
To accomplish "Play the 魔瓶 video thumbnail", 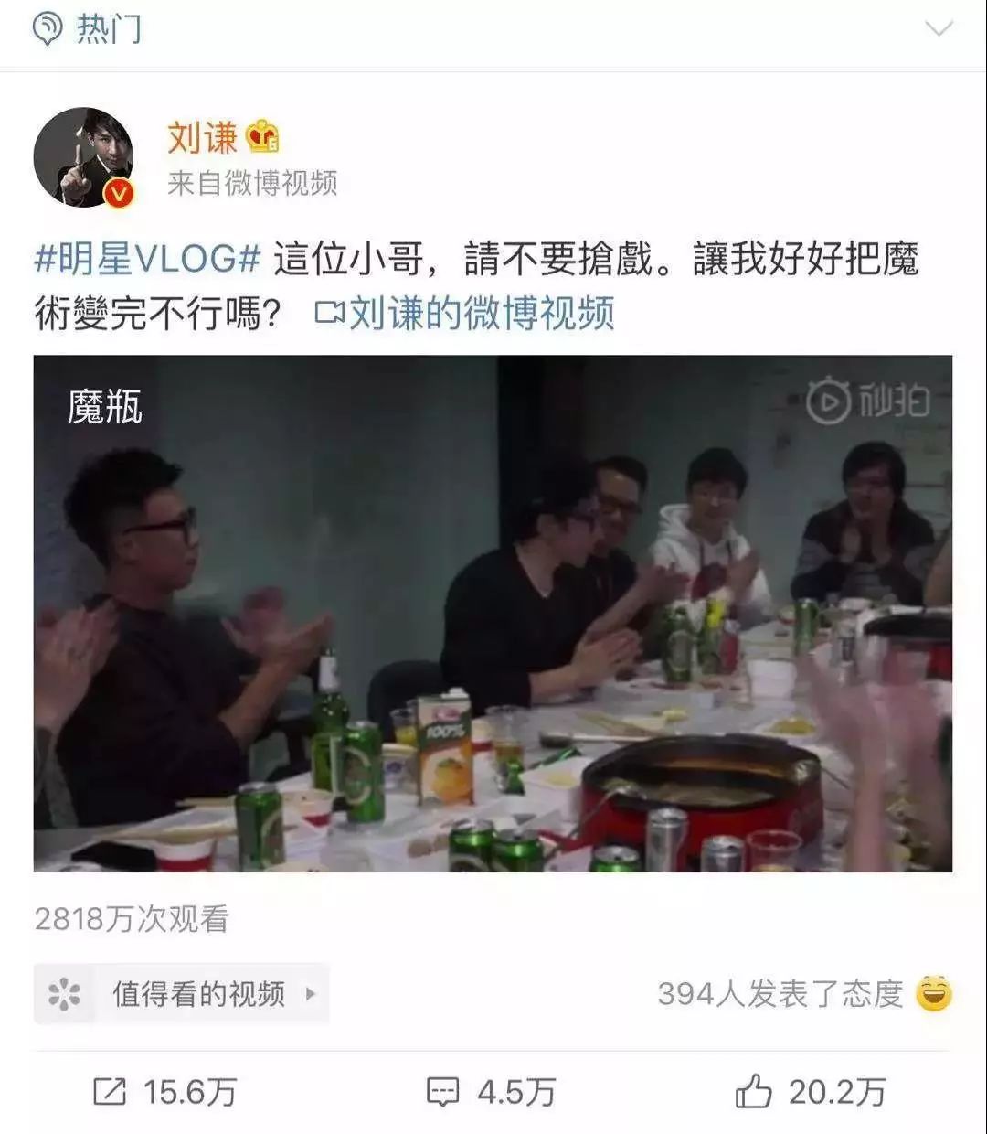I will [493, 614].
